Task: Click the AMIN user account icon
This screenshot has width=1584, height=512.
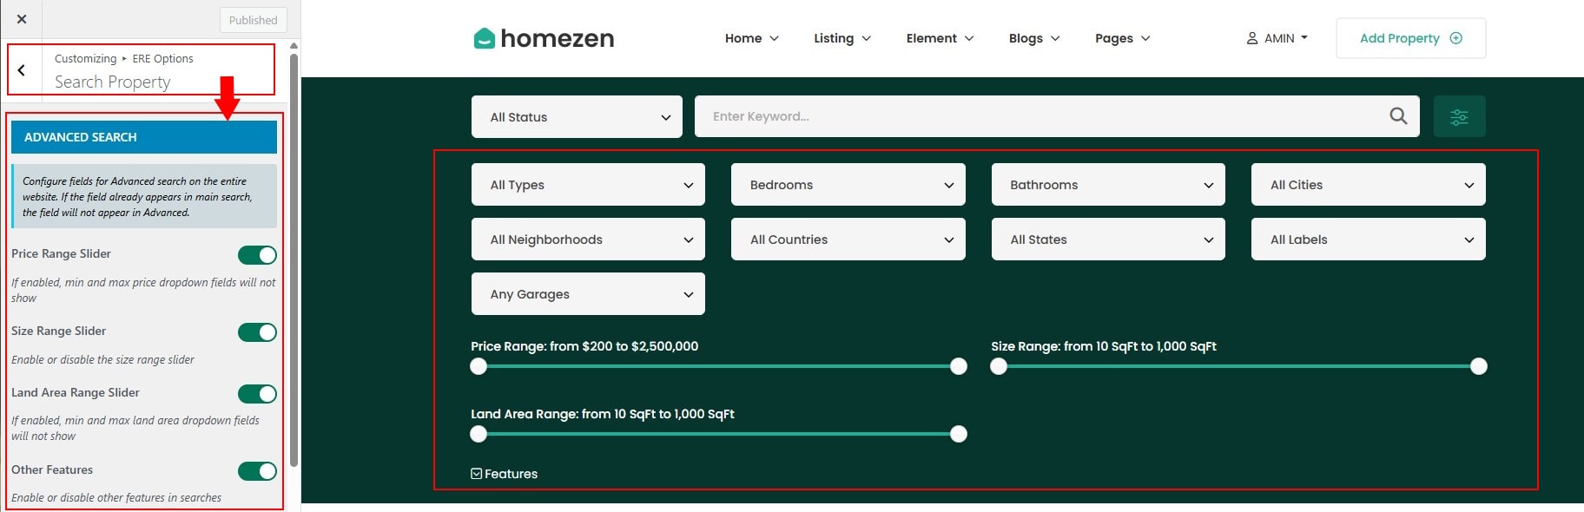Action: pyautogui.click(x=1251, y=38)
